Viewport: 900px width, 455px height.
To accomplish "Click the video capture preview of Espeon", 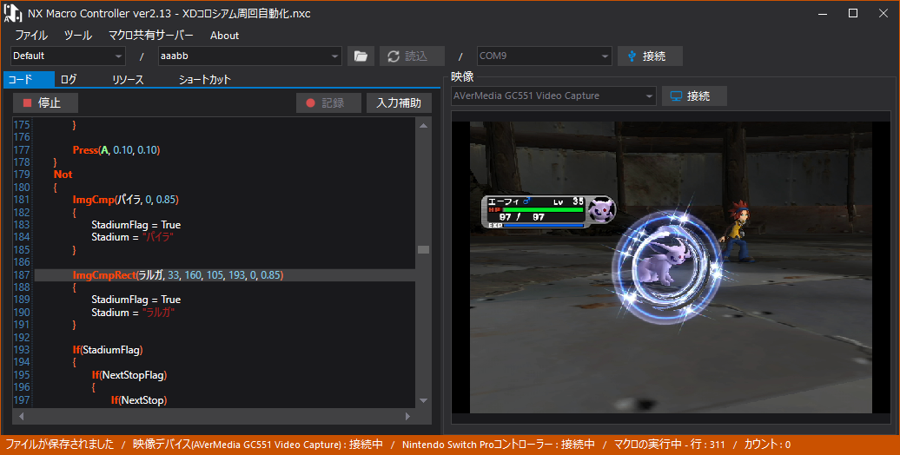I will click(671, 267).
